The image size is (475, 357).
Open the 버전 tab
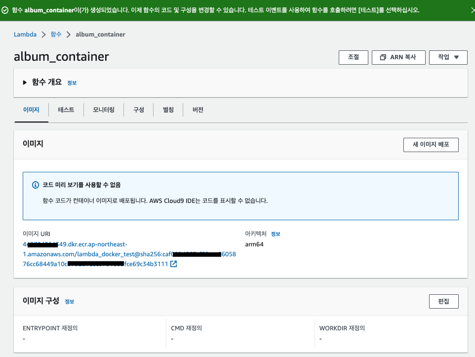pos(198,110)
